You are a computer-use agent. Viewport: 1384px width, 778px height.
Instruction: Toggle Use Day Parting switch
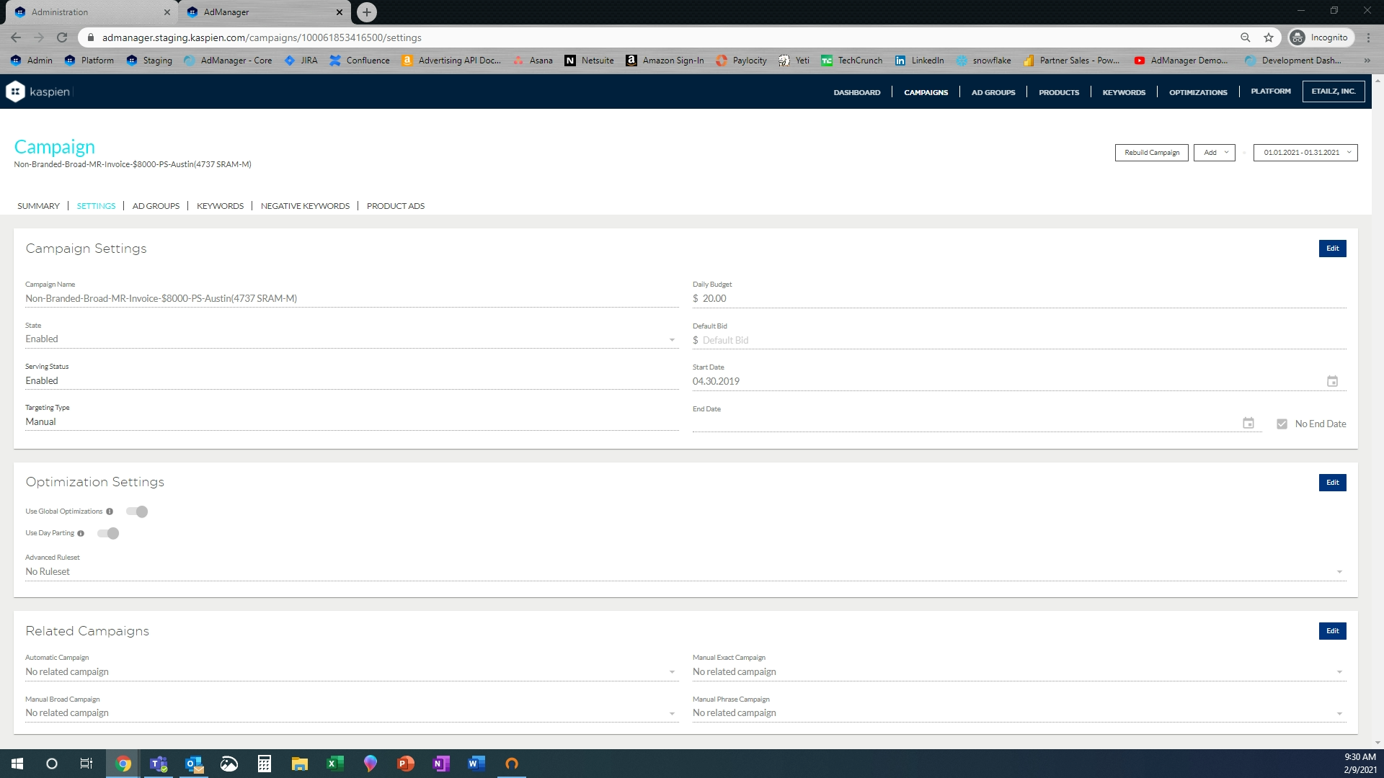pos(108,534)
